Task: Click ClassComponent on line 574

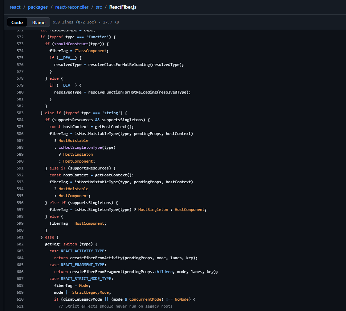Action: coord(91,51)
